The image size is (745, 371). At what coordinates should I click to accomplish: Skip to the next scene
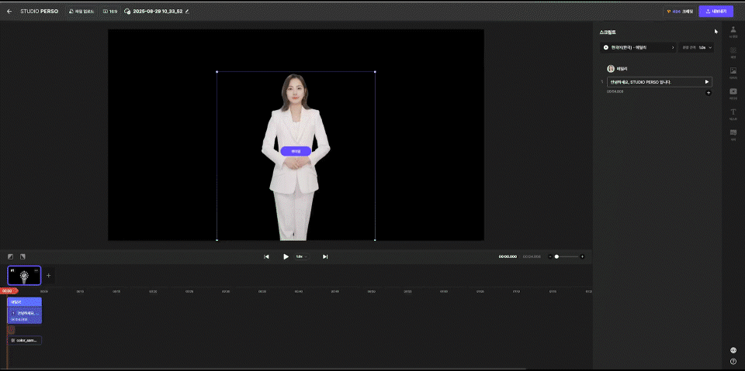click(x=325, y=256)
